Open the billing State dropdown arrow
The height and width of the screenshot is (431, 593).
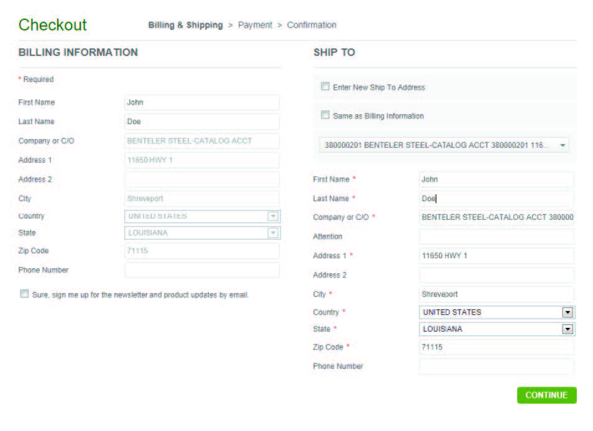coord(272,233)
